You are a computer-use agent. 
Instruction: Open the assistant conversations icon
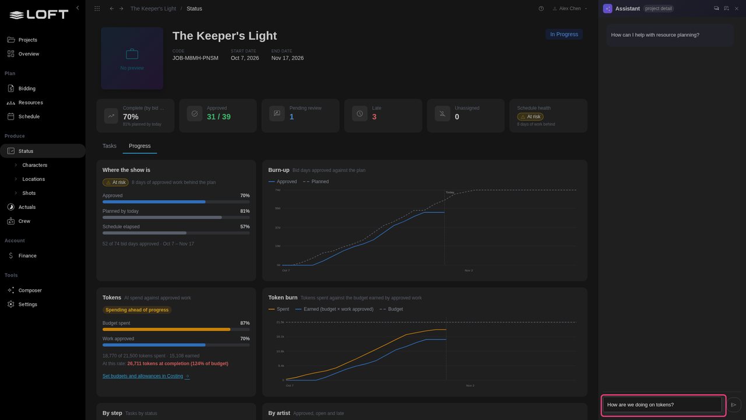pyautogui.click(x=716, y=9)
